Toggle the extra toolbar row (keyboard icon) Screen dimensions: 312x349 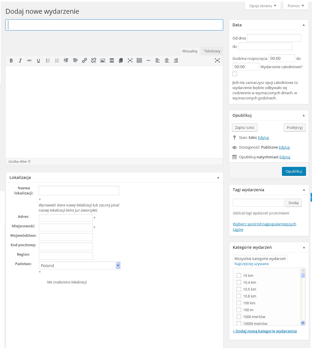tap(139, 60)
